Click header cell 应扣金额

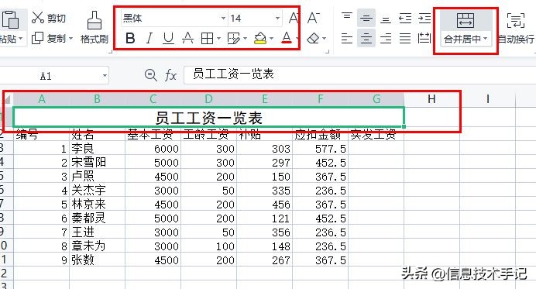[x=320, y=135]
